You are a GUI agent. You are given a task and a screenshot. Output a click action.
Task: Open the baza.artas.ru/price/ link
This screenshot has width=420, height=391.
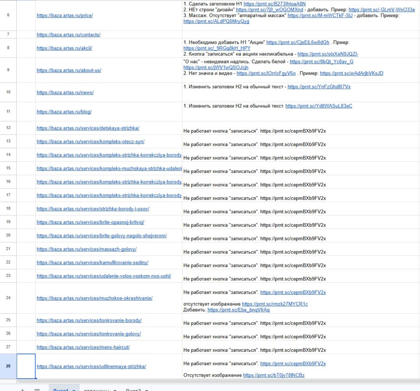[x=65, y=16]
